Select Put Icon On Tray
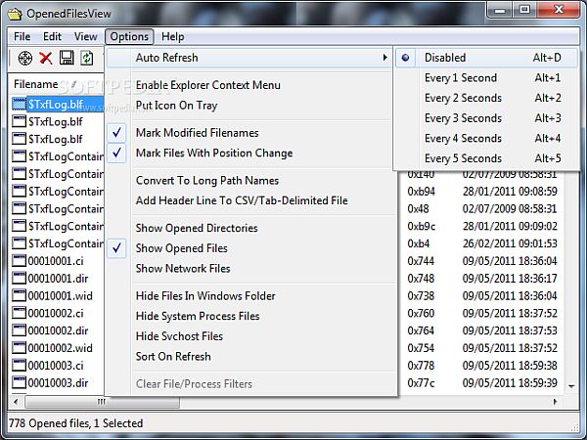 pos(250,106)
